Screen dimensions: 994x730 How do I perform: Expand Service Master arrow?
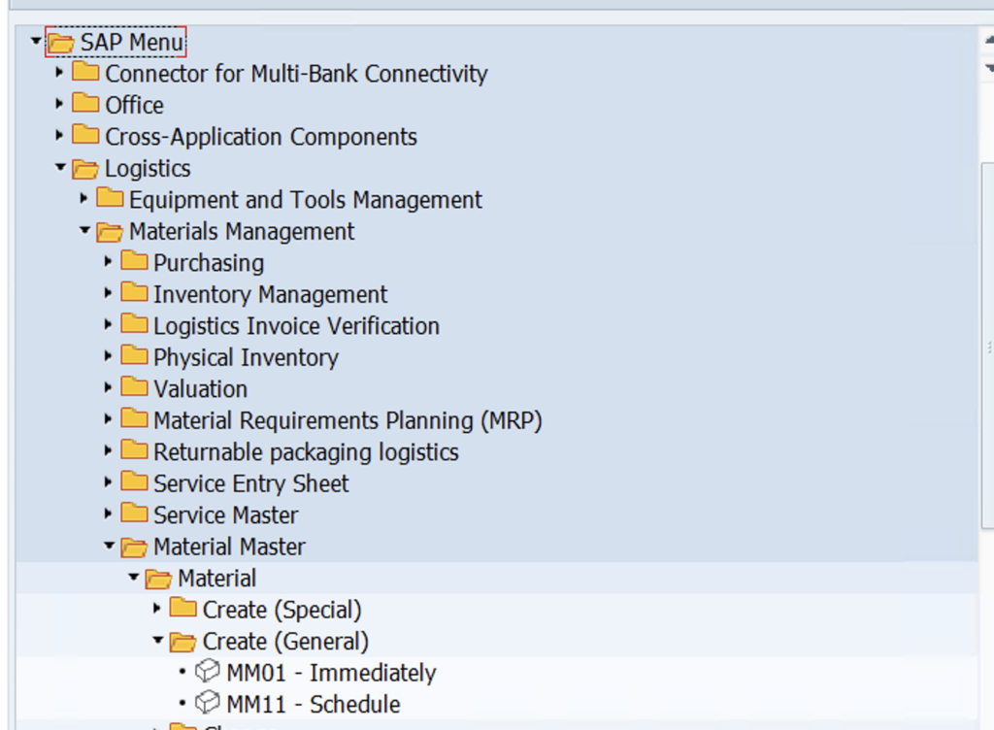[108, 514]
